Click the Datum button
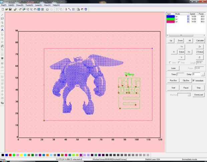The image size is (207, 162). pos(182,52)
